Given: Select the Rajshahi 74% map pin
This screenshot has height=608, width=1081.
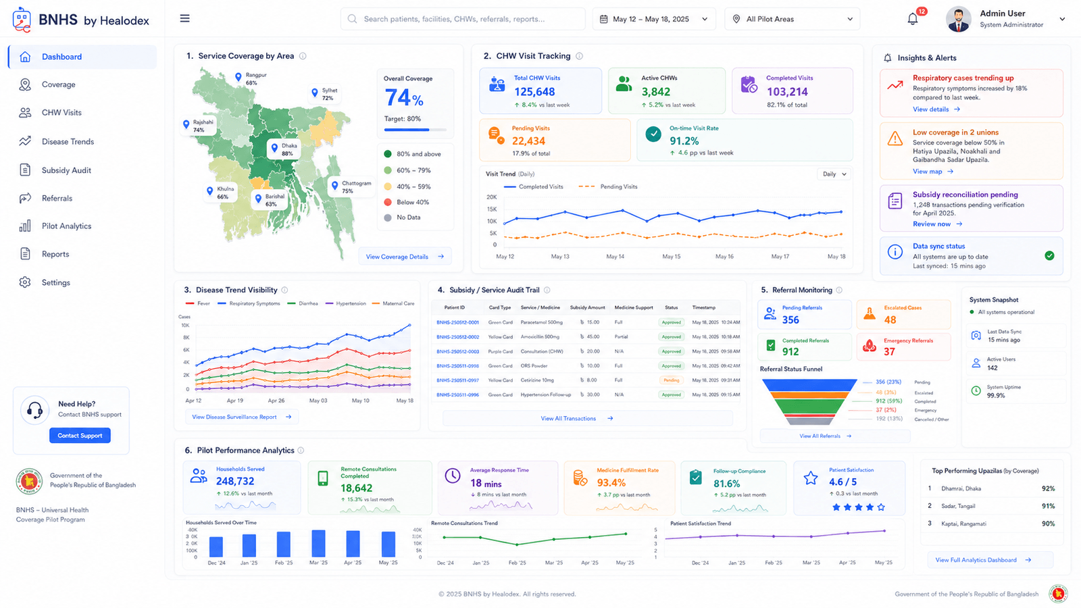Looking at the screenshot, I should (186, 124).
